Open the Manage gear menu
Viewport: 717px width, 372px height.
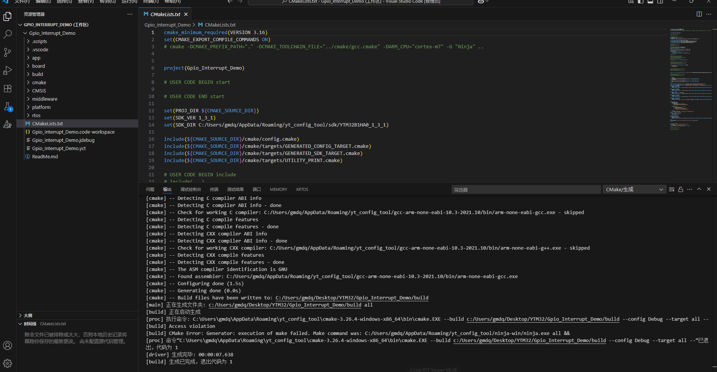(x=7, y=363)
